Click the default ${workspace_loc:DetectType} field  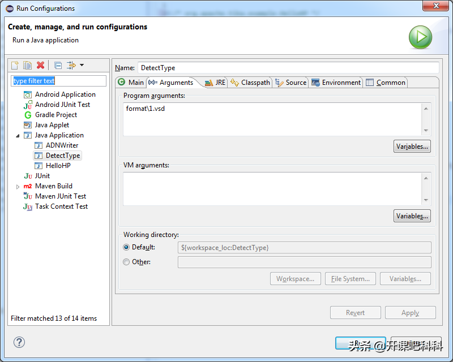(x=305, y=248)
